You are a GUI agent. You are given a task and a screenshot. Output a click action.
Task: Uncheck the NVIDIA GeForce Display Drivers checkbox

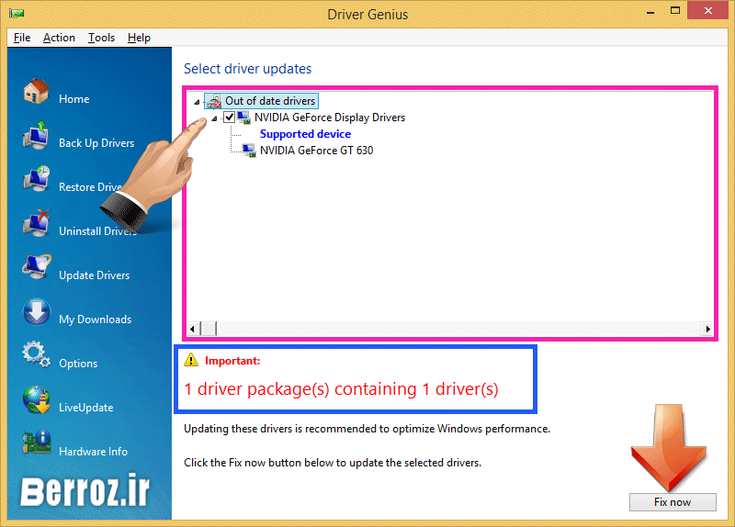click(229, 118)
